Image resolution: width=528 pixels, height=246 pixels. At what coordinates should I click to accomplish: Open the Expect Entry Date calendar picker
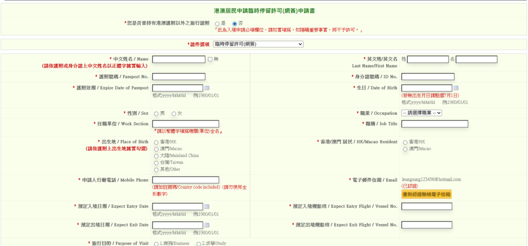click(207, 207)
